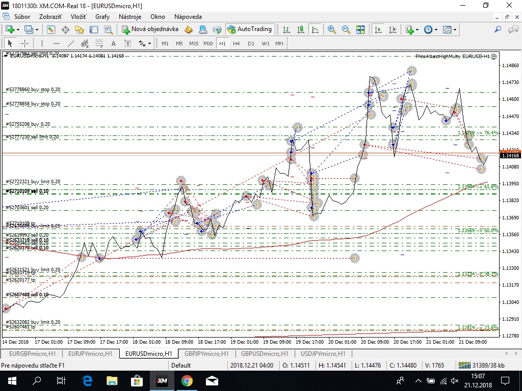Select the Arrows drawing tool icon
The height and width of the screenshot is (391, 522).
tap(142, 44)
